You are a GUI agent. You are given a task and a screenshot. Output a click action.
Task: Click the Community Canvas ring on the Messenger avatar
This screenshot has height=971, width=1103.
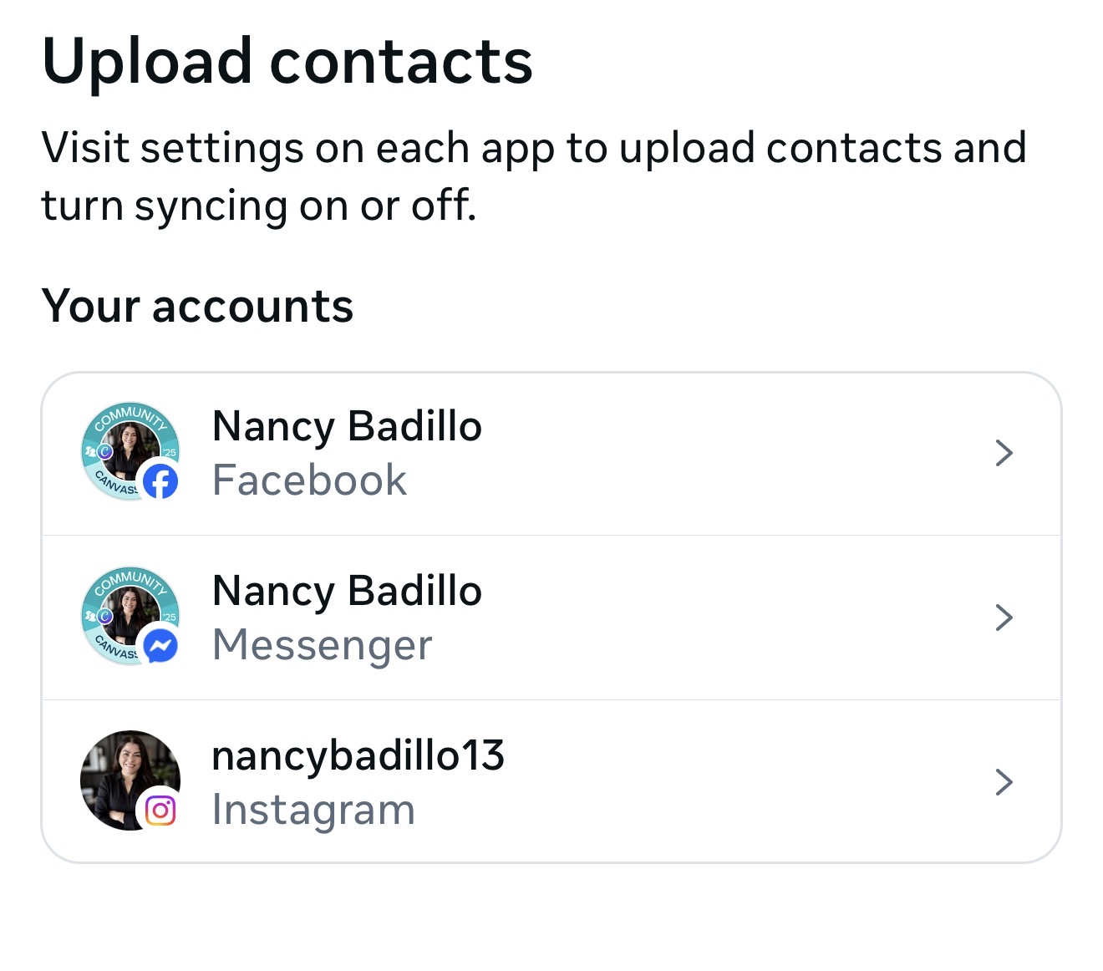coord(130,578)
